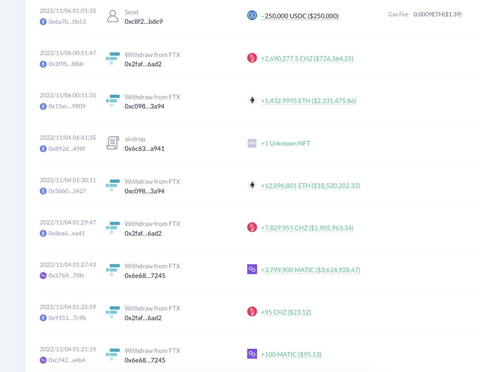Open address 0xc098...3a94 in 01:30:11 row
Viewport: 483px width, 372px height.
coord(144,190)
